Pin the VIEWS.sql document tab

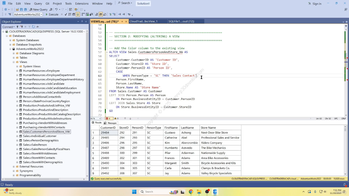tap(122, 21)
